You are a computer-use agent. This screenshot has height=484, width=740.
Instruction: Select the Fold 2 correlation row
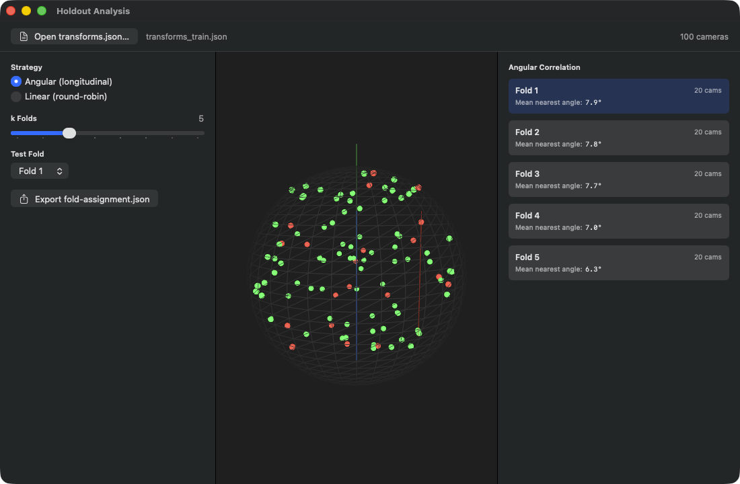point(618,138)
